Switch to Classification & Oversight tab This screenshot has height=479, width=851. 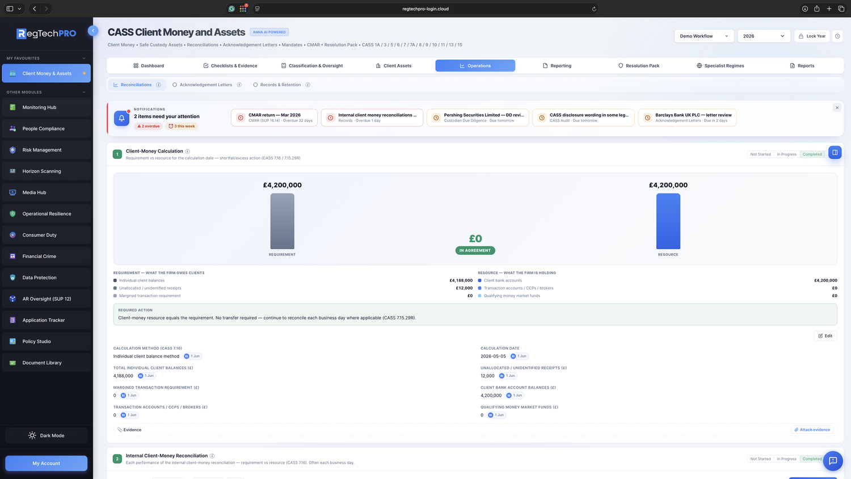(x=312, y=66)
